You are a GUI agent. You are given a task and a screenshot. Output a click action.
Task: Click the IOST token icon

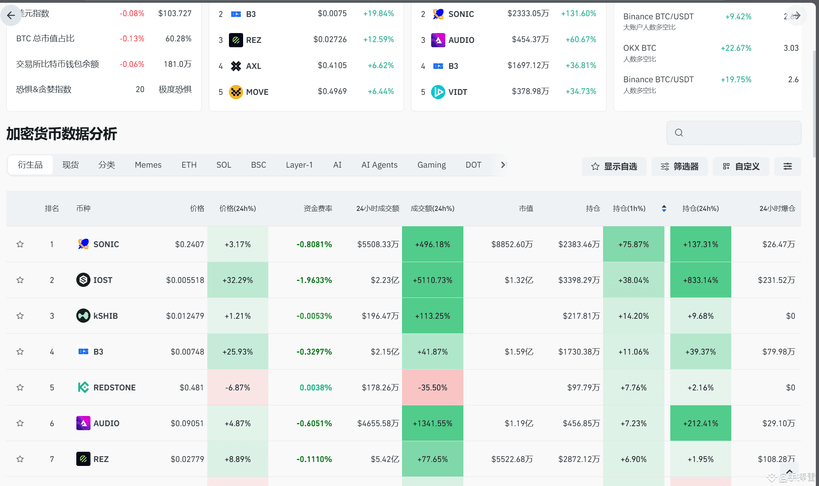83,280
